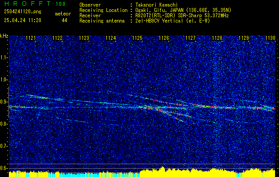Click the 1.1 frequency axis label
This screenshot has width=279, height=177.
[3, 58]
